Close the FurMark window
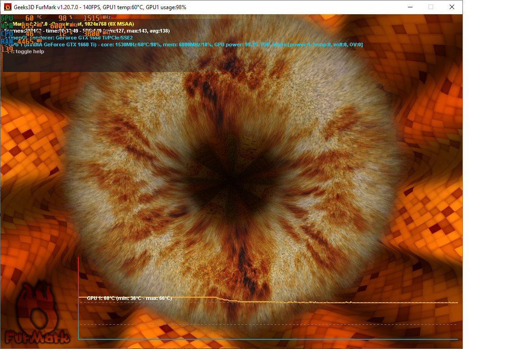Screen dimensions: 528x349 452,7
